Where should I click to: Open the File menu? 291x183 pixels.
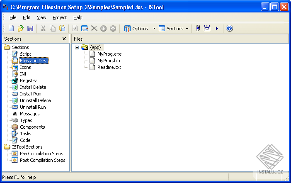click(x=13, y=17)
